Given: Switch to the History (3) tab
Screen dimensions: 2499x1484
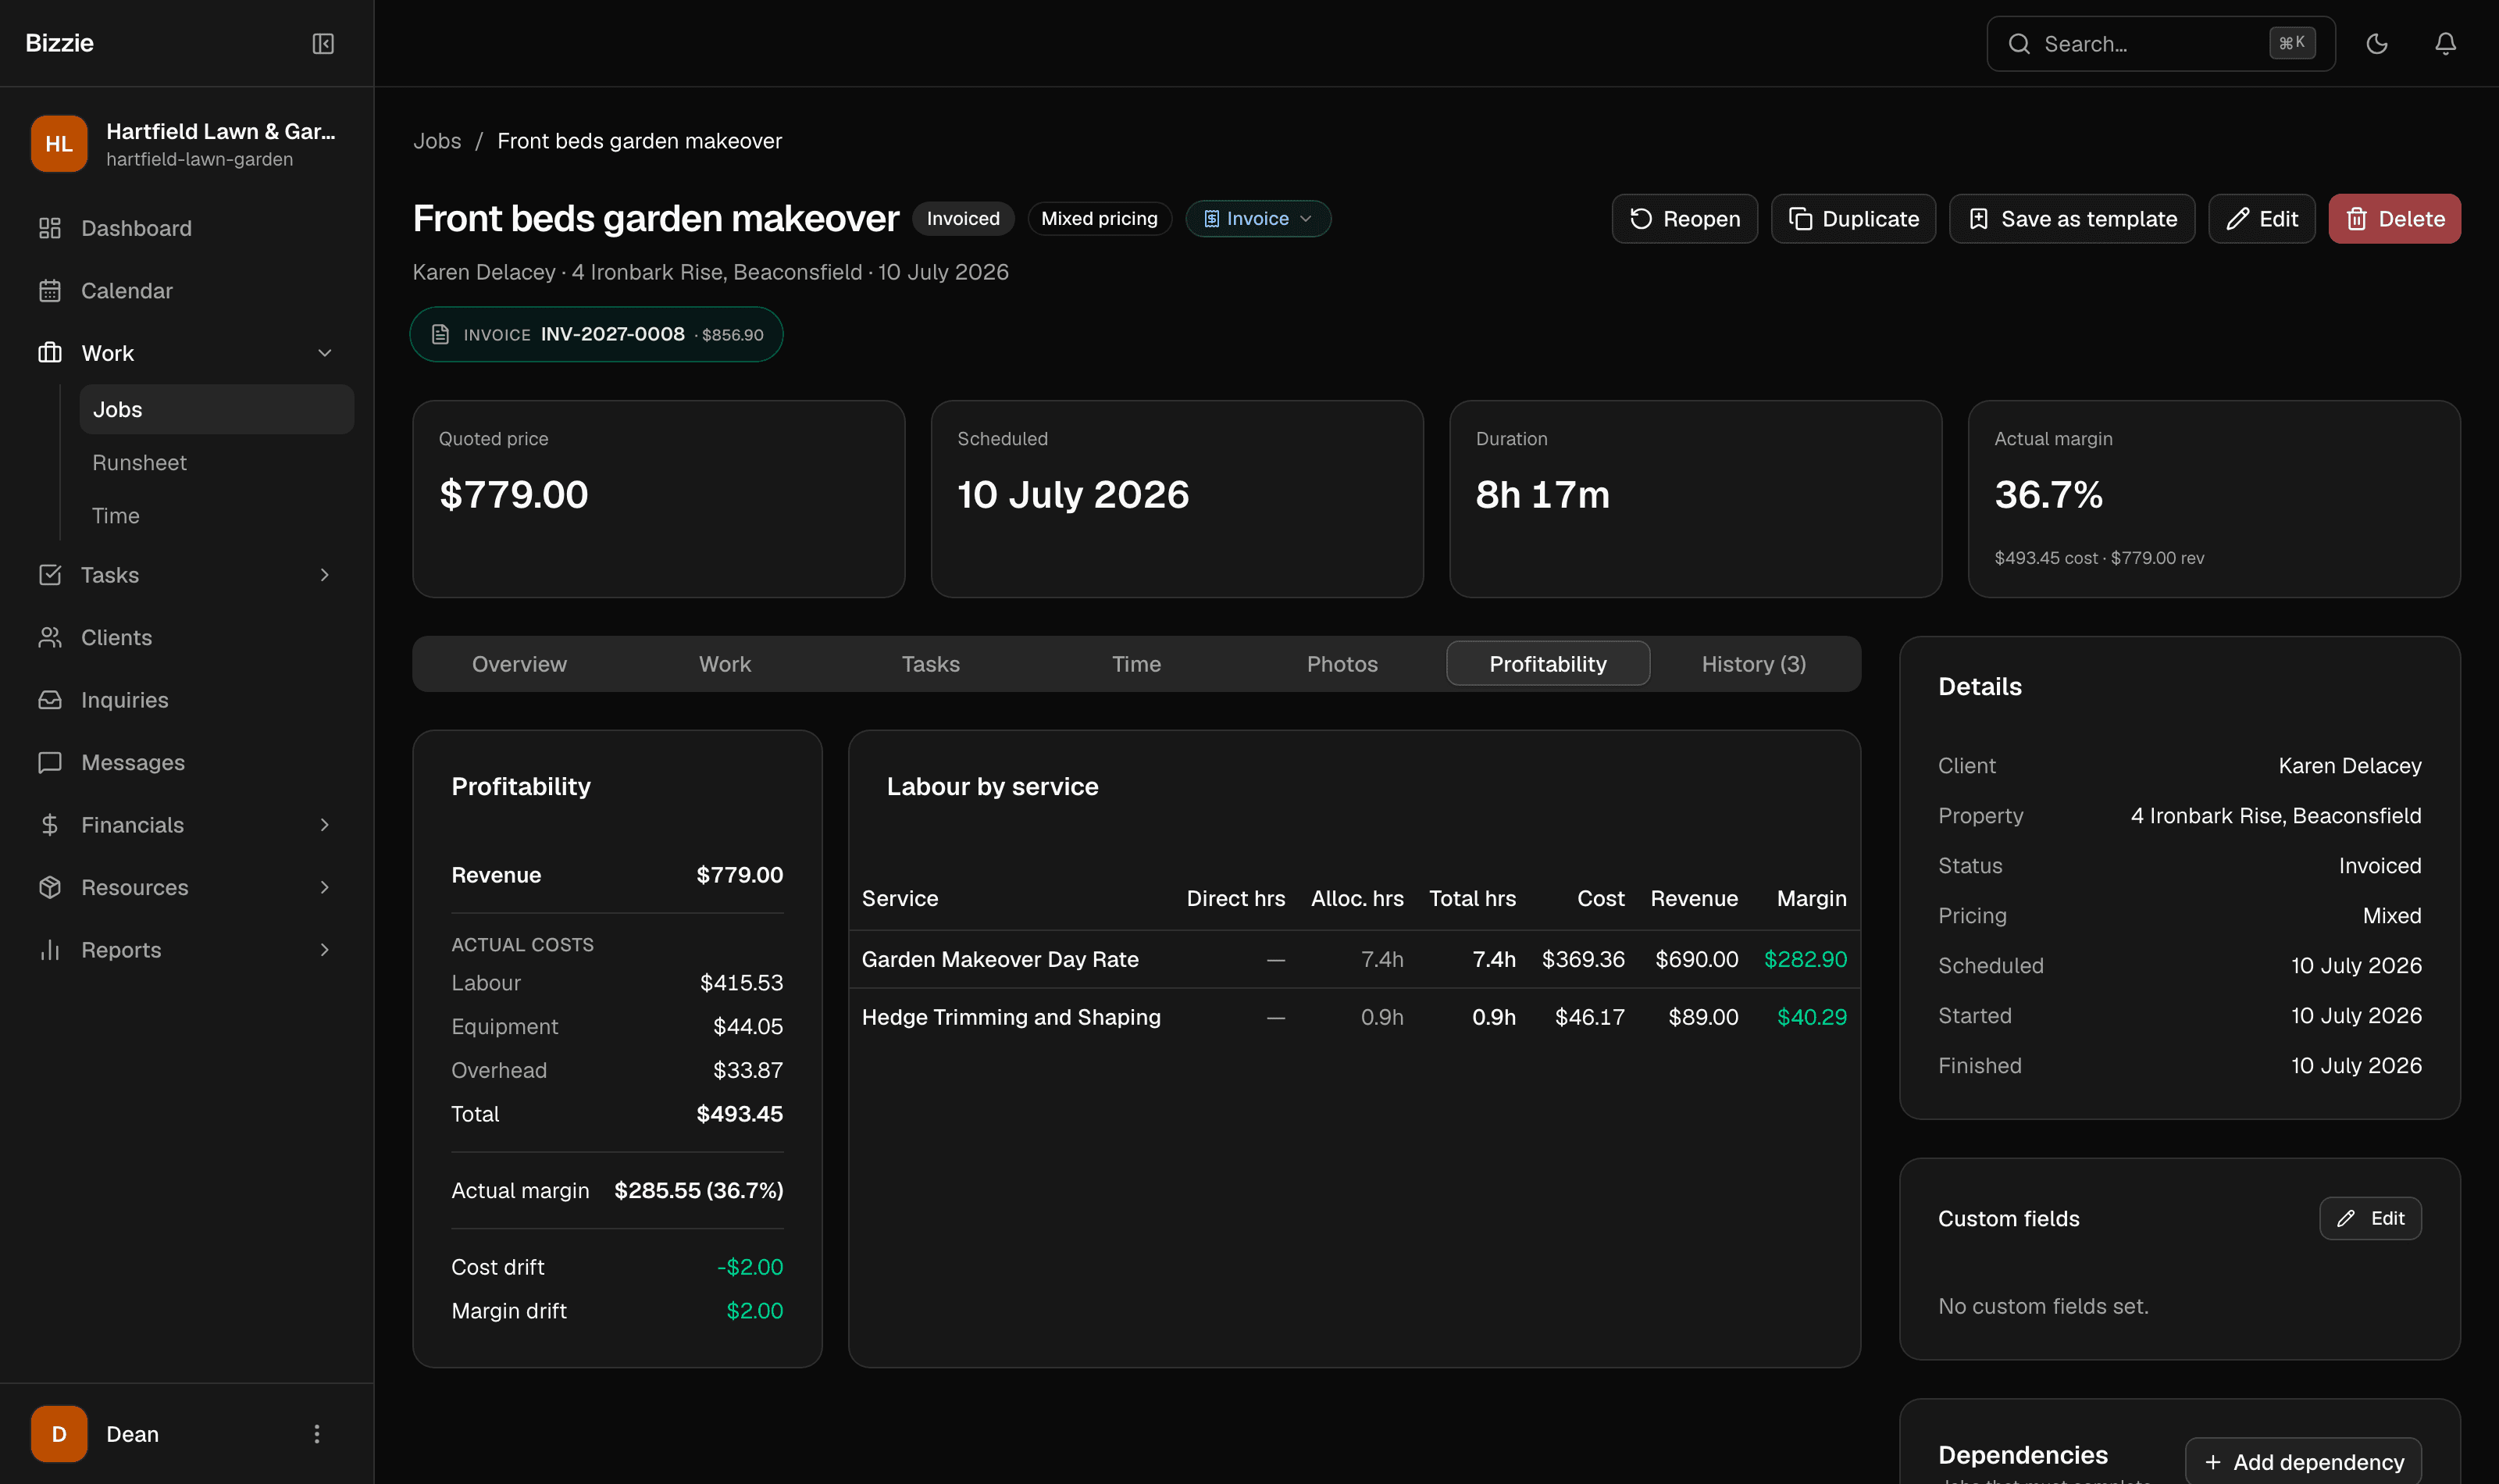Looking at the screenshot, I should click(x=1753, y=664).
